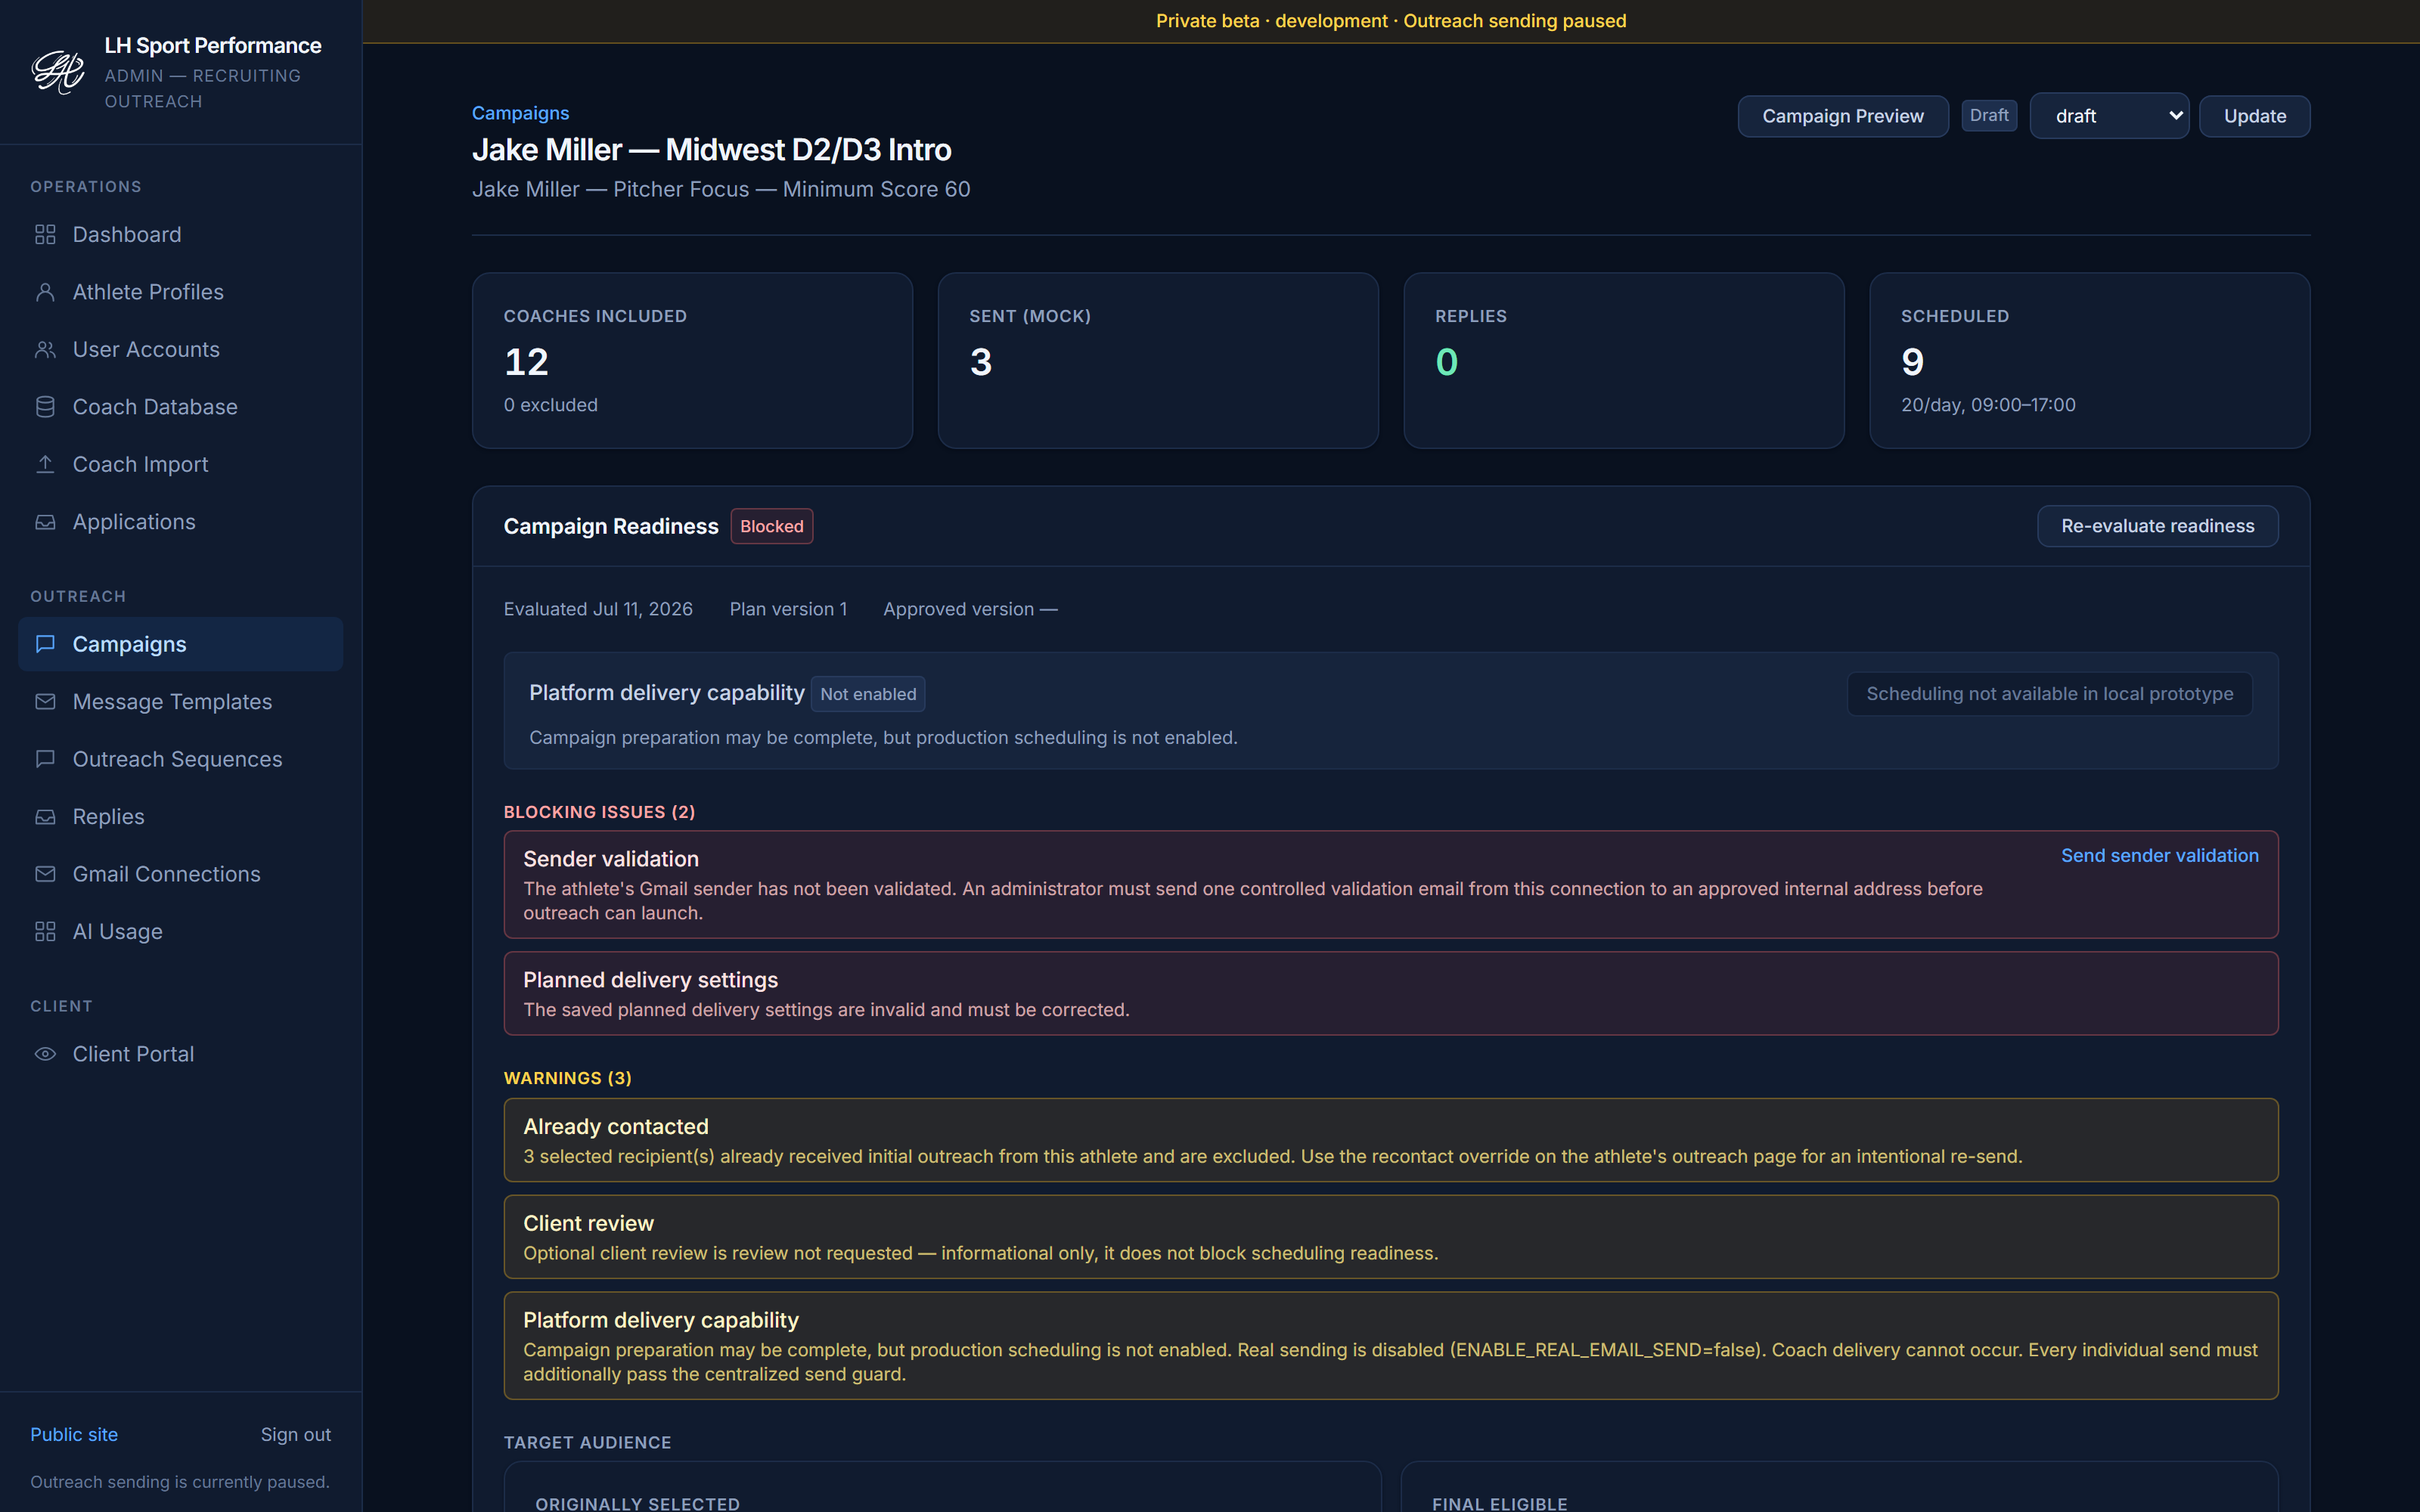Click the Already contacted warning title

[x=615, y=1127]
